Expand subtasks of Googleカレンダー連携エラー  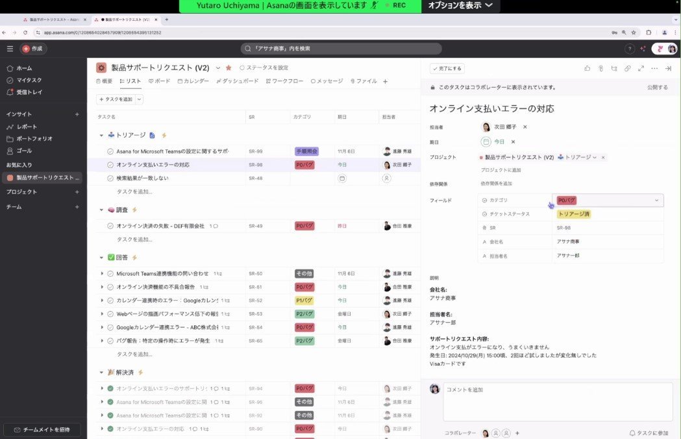point(102,327)
